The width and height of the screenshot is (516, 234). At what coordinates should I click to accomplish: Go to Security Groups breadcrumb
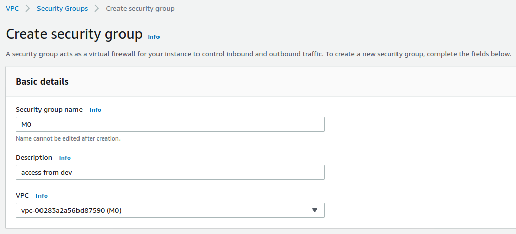coord(62,9)
